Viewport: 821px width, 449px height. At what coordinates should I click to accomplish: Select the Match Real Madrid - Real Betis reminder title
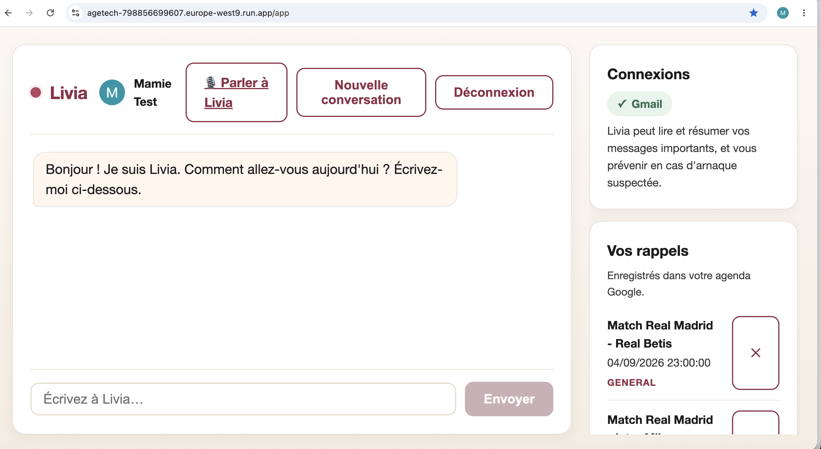(660, 334)
